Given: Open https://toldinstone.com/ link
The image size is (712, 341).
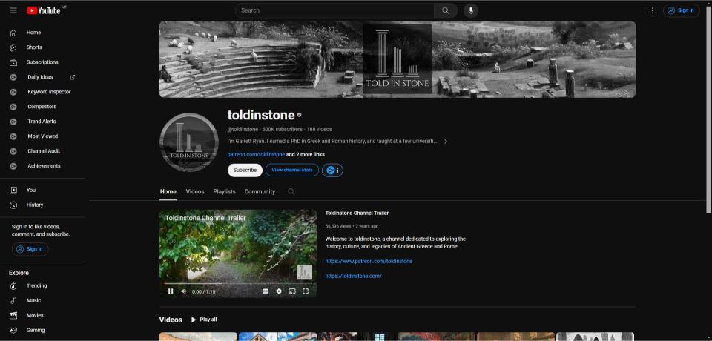Looking at the screenshot, I should (353, 276).
